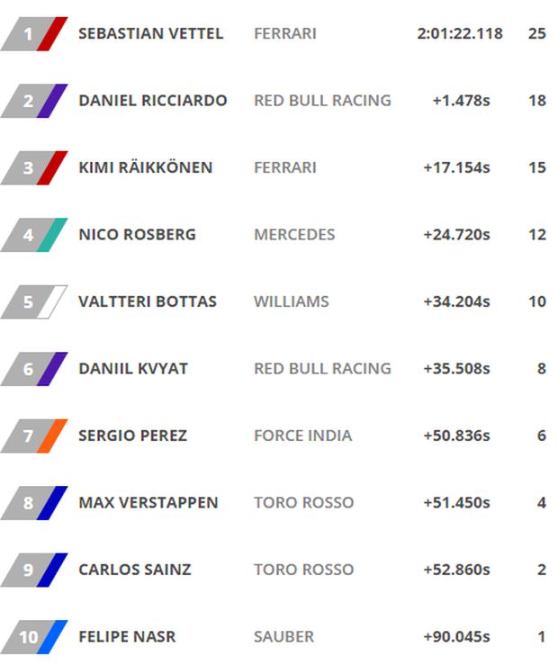This screenshot has height=665, width=558.
Task: Open Sebastian Vettel's driver name
Action: pos(150,34)
